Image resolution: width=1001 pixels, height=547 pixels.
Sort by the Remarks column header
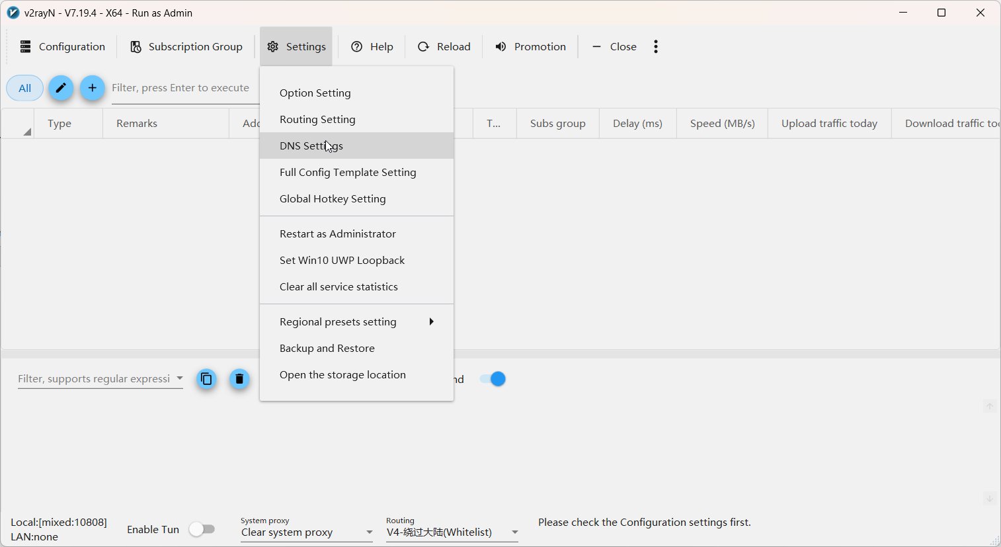point(166,123)
